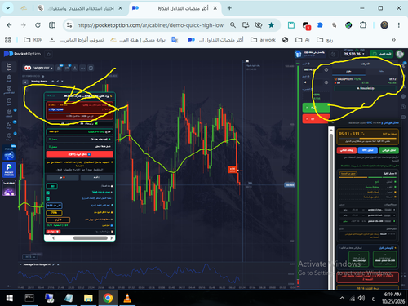Image resolution: width=408 pixels, height=306 pixels.
Task: Open the chart toolbar three-dot more options
Action: (82, 68)
